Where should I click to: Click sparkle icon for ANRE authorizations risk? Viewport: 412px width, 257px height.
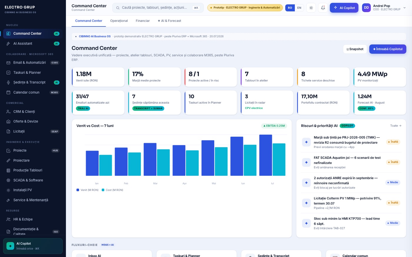pyautogui.click(x=306, y=183)
